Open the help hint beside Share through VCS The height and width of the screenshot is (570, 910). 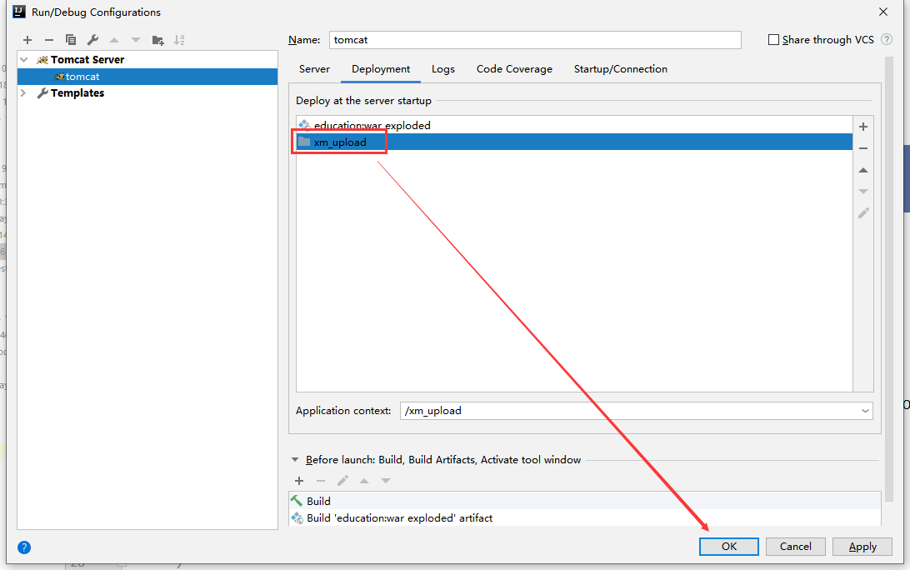click(x=886, y=39)
